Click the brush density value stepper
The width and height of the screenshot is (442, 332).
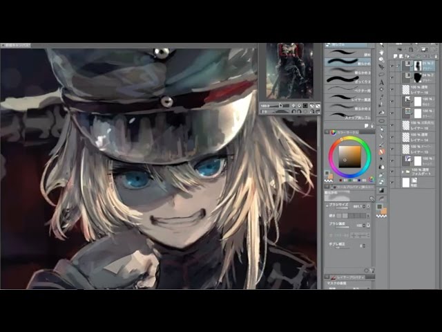click(364, 225)
